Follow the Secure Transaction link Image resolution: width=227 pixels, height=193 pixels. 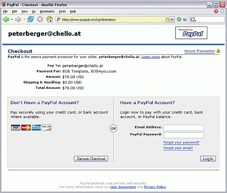coord(199,51)
